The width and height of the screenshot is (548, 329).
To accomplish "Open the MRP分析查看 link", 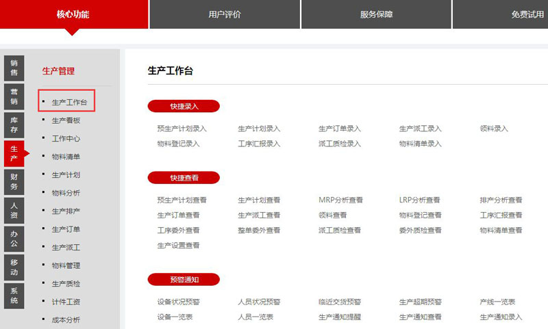I will (x=340, y=200).
